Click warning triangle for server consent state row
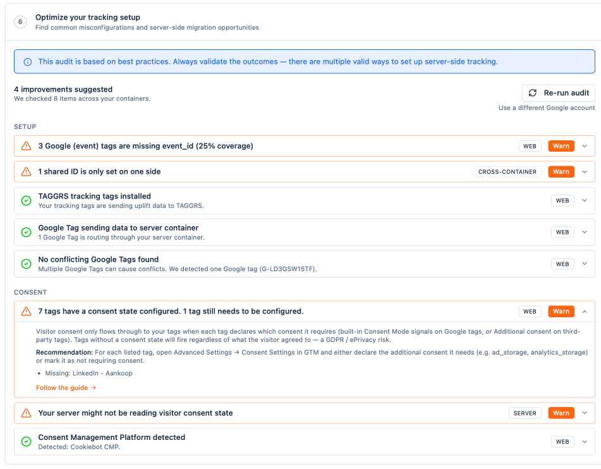601x469 pixels. pos(26,413)
